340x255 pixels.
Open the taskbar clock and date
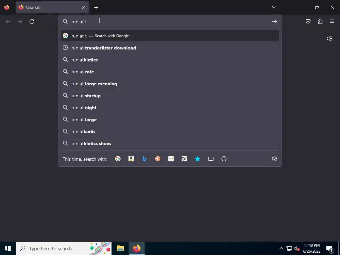[311, 248]
